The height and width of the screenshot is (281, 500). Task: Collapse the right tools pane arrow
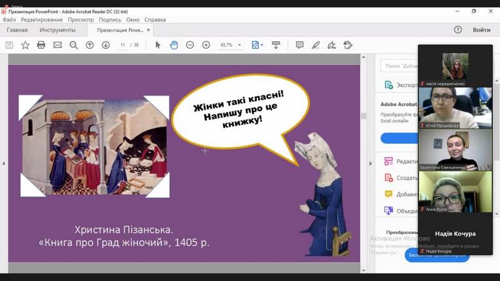pyautogui.click(x=370, y=164)
